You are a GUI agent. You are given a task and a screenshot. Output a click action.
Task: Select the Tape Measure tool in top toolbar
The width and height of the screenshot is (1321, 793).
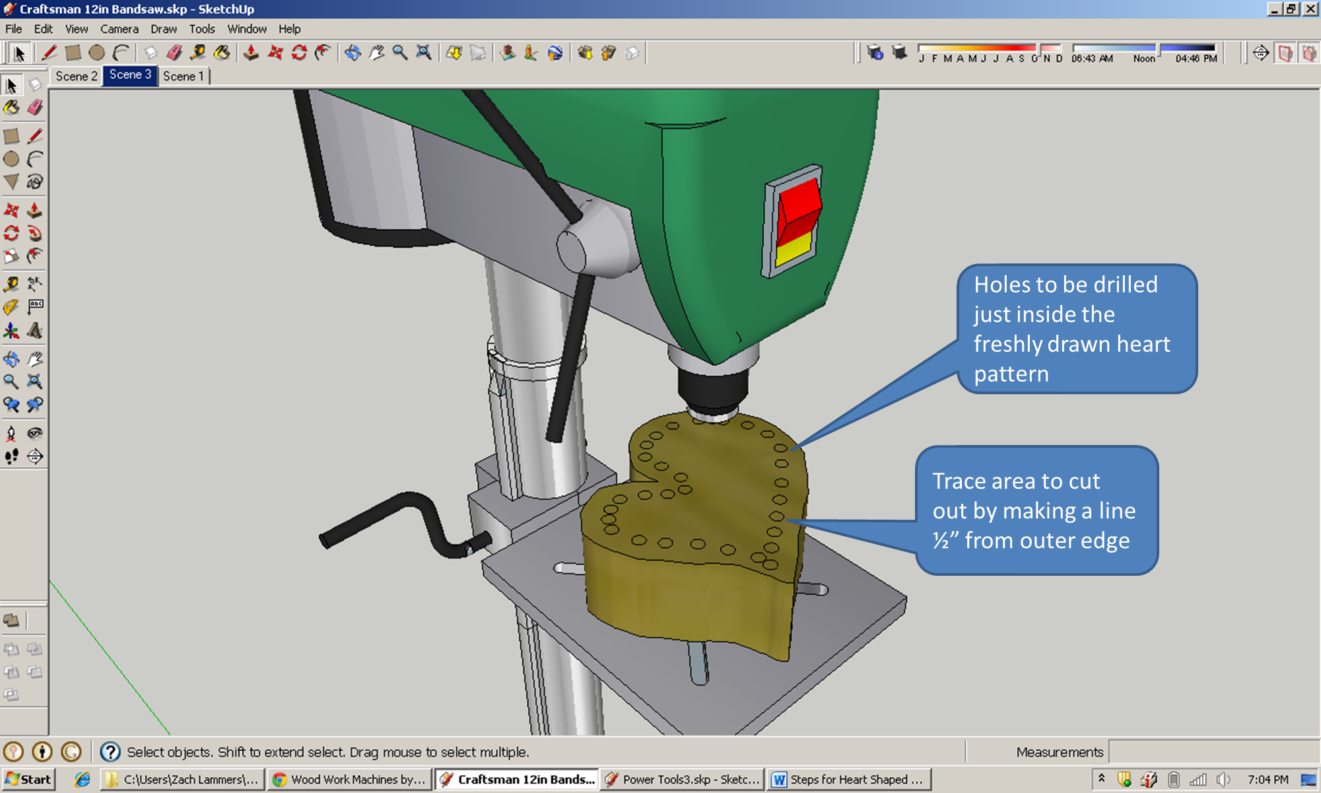[x=198, y=53]
